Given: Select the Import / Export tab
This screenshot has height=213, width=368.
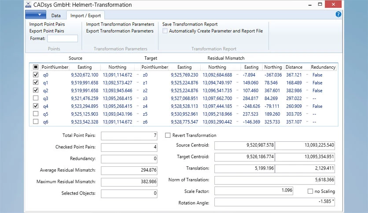Looking at the screenshot, I should pyautogui.click(x=85, y=15).
